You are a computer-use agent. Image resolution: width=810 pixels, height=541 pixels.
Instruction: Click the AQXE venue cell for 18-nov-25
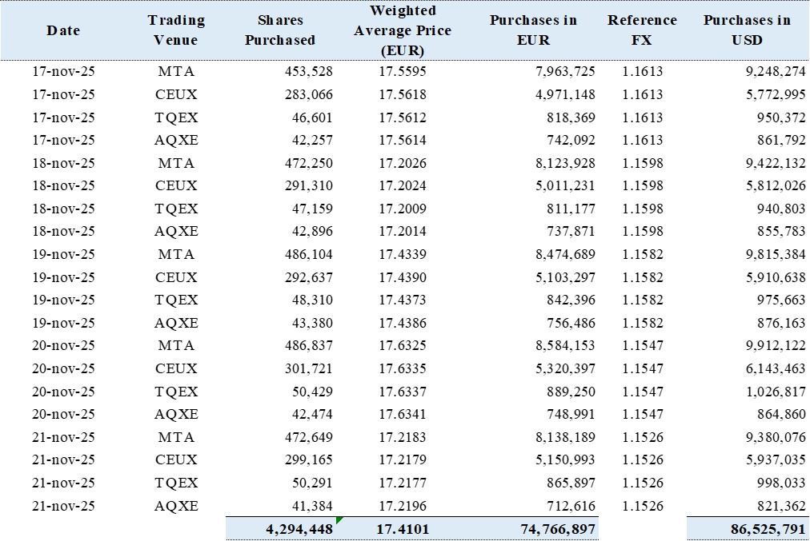coord(176,232)
